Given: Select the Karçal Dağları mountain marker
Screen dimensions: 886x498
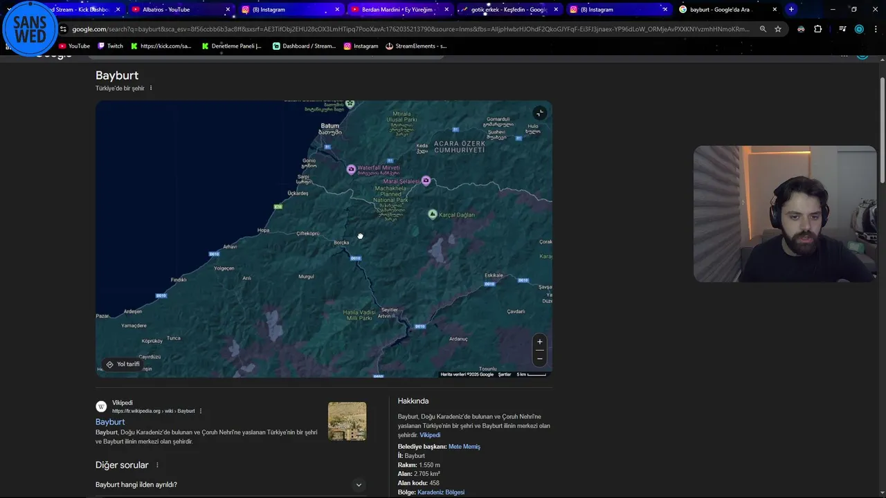Looking at the screenshot, I should click(x=433, y=214).
